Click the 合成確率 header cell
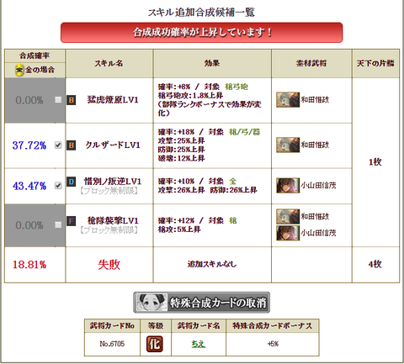Screen dimensions: 404x364 (35, 55)
